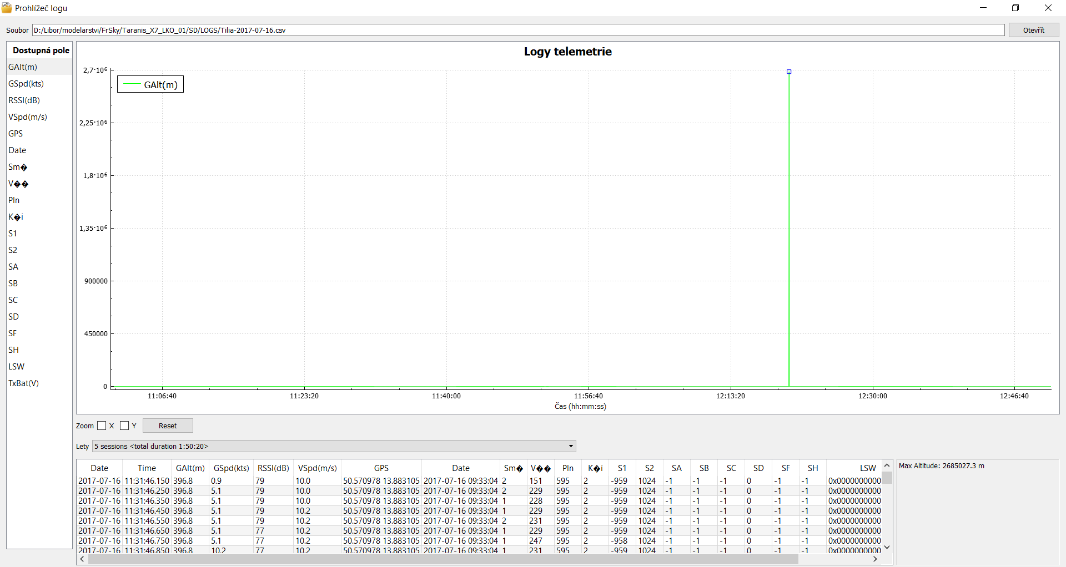1066x567 pixels.
Task: Enable the X zoom checkbox
Action: click(102, 426)
